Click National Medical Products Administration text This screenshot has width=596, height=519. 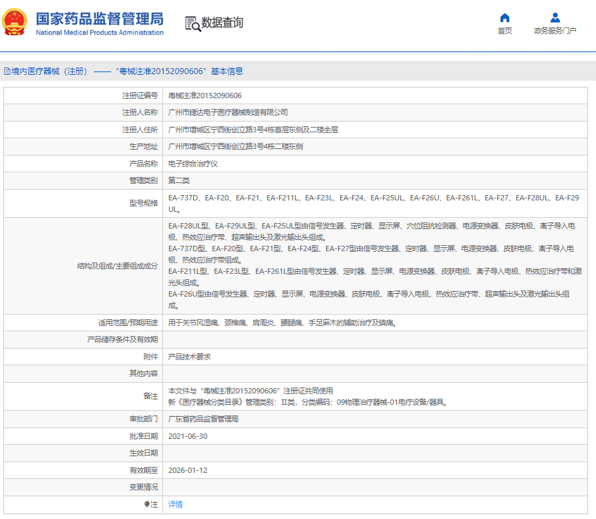coord(100,33)
